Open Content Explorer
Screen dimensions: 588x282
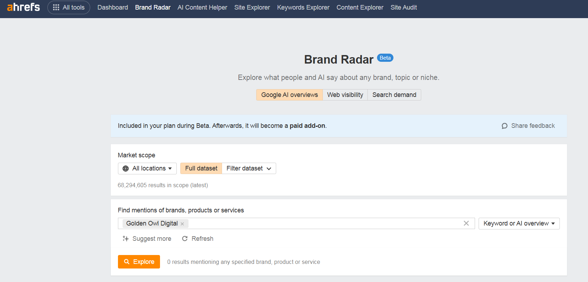360,7
